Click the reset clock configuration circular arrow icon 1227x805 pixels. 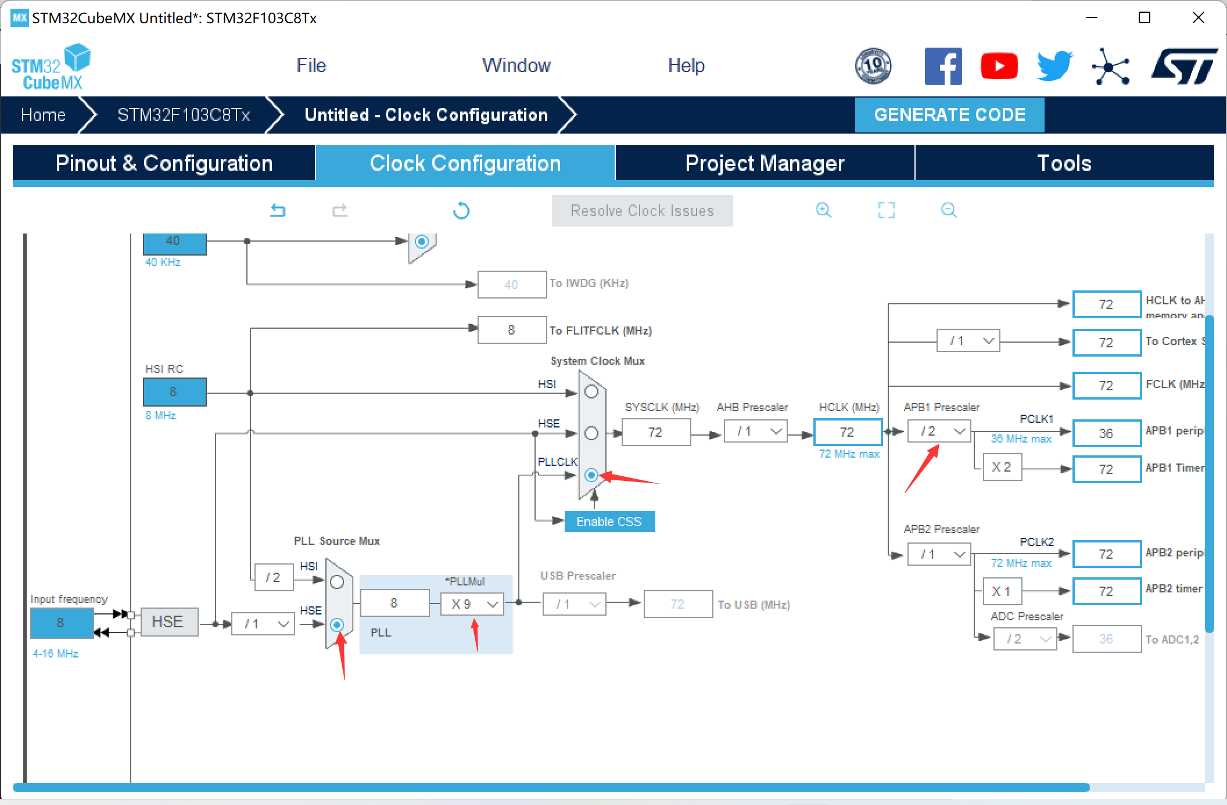tap(461, 210)
